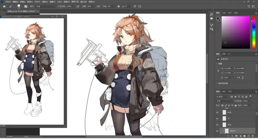Screen dimensions: 258x139
Task: Open the Adjustments sliders dock icon
Action: [212, 29]
